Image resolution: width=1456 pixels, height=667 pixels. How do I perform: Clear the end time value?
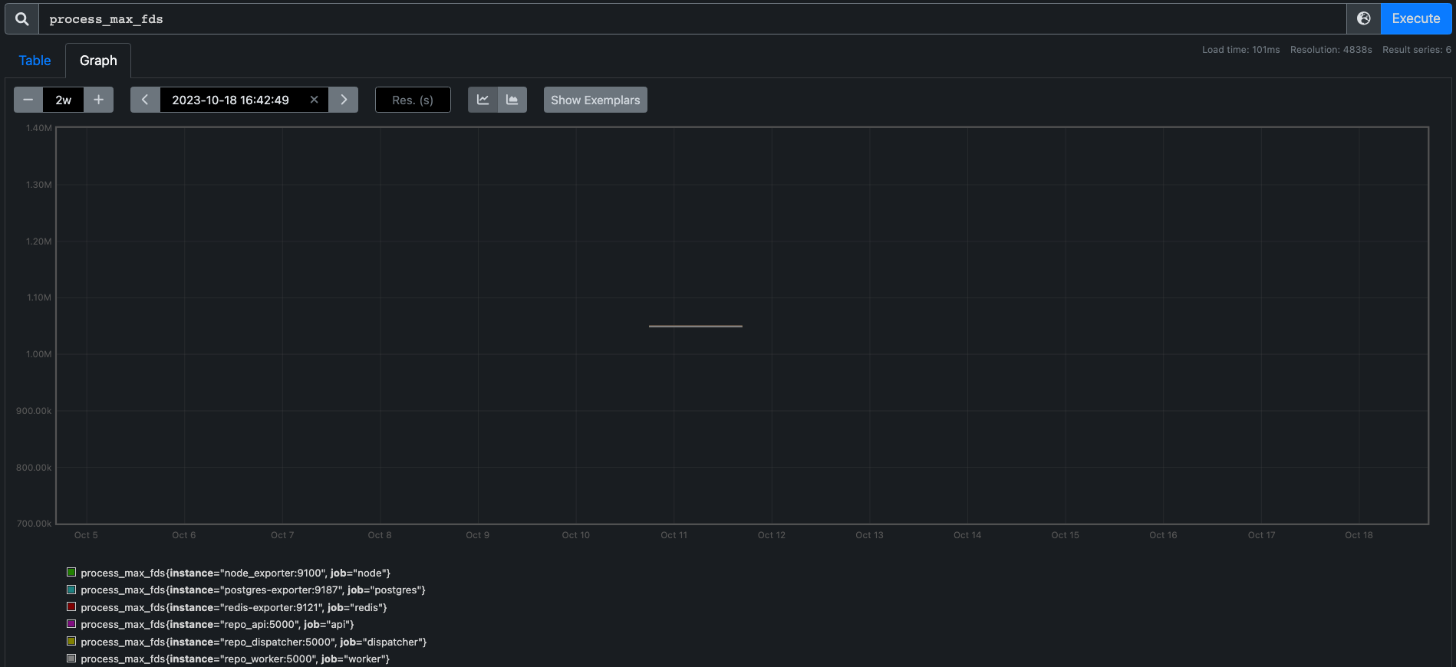(314, 100)
